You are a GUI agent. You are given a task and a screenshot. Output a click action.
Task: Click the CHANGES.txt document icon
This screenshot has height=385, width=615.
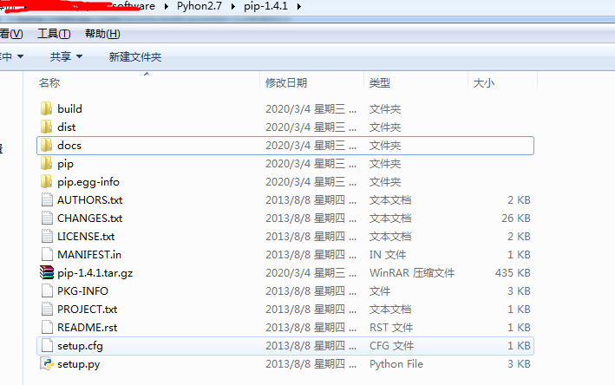pos(47,219)
